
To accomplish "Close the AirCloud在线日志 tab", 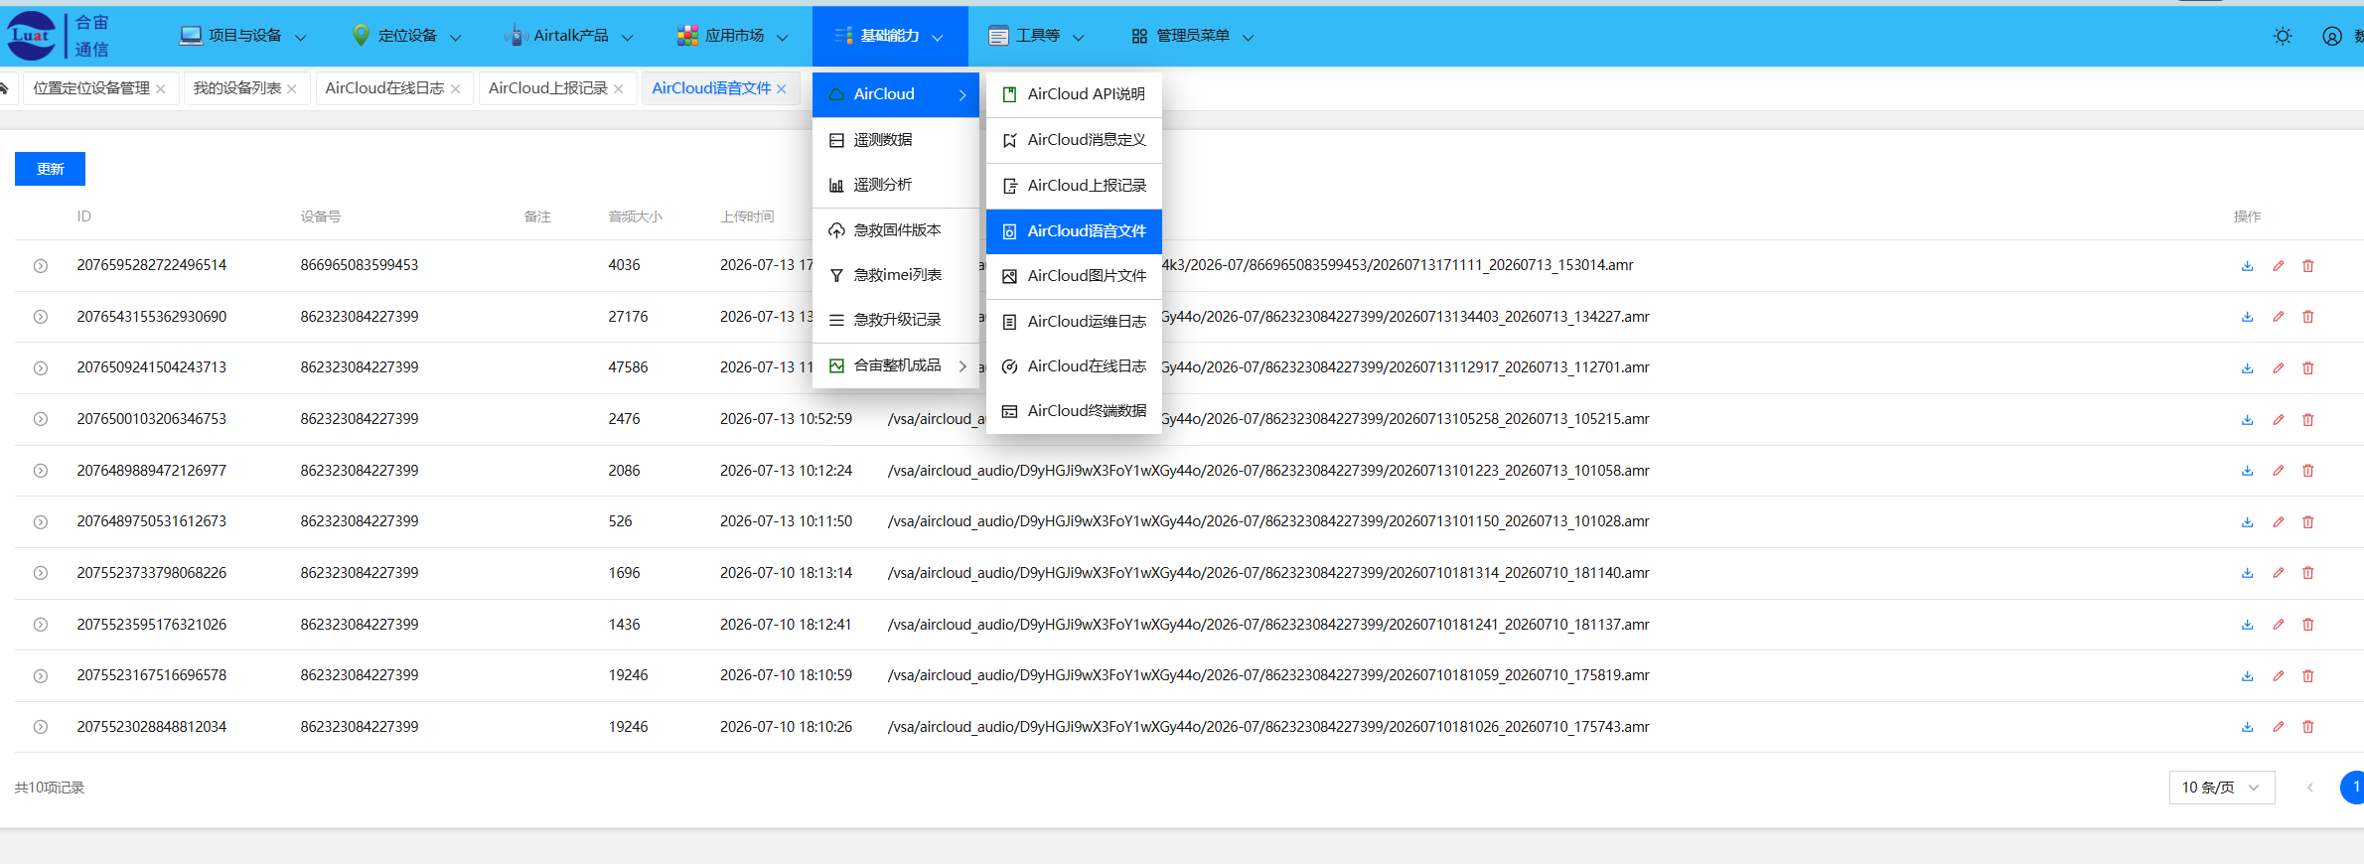I will (x=455, y=89).
